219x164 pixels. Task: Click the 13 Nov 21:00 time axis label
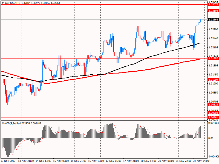(x=26, y=161)
